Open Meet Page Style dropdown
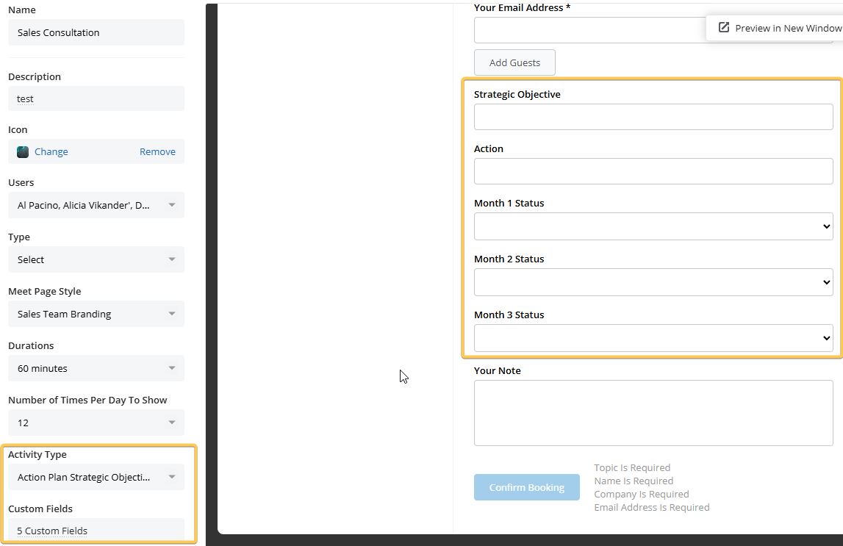This screenshot has height=546, width=843. click(96, 315)
